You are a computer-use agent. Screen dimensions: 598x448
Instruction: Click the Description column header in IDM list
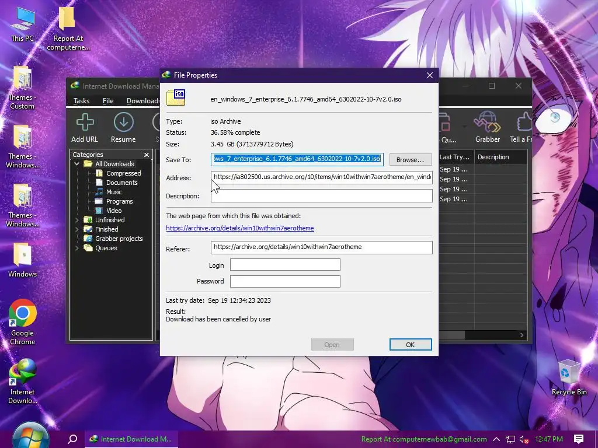[500, 157]
